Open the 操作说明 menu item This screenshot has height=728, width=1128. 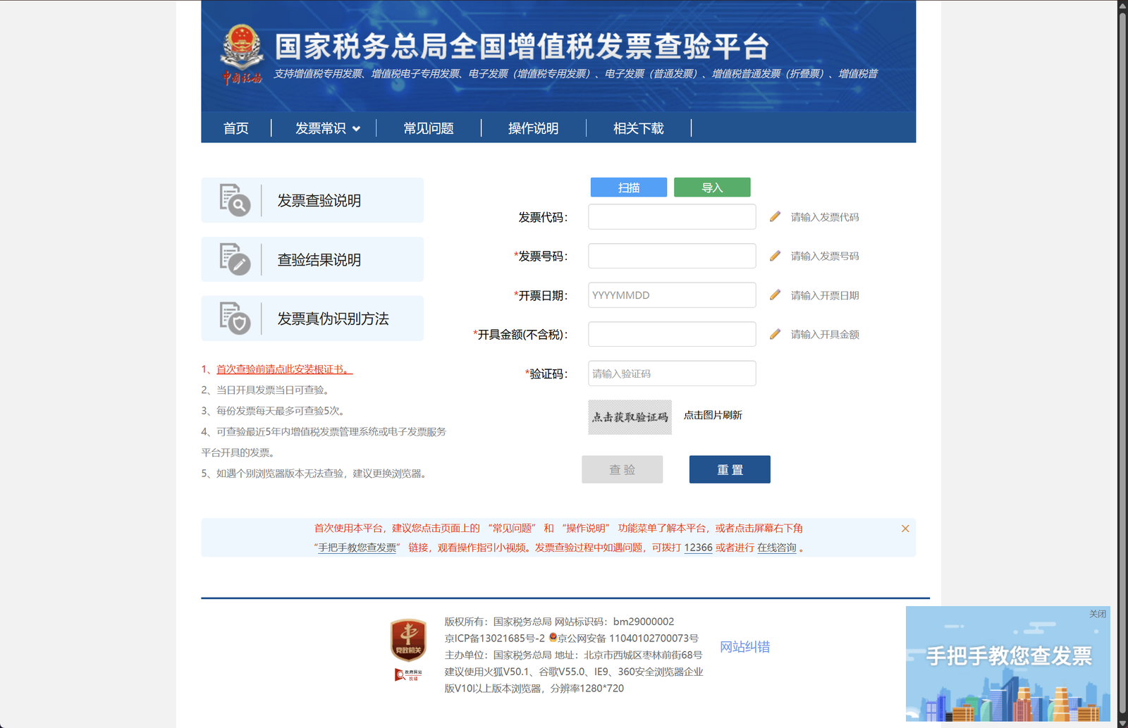(x=534, y=128)
